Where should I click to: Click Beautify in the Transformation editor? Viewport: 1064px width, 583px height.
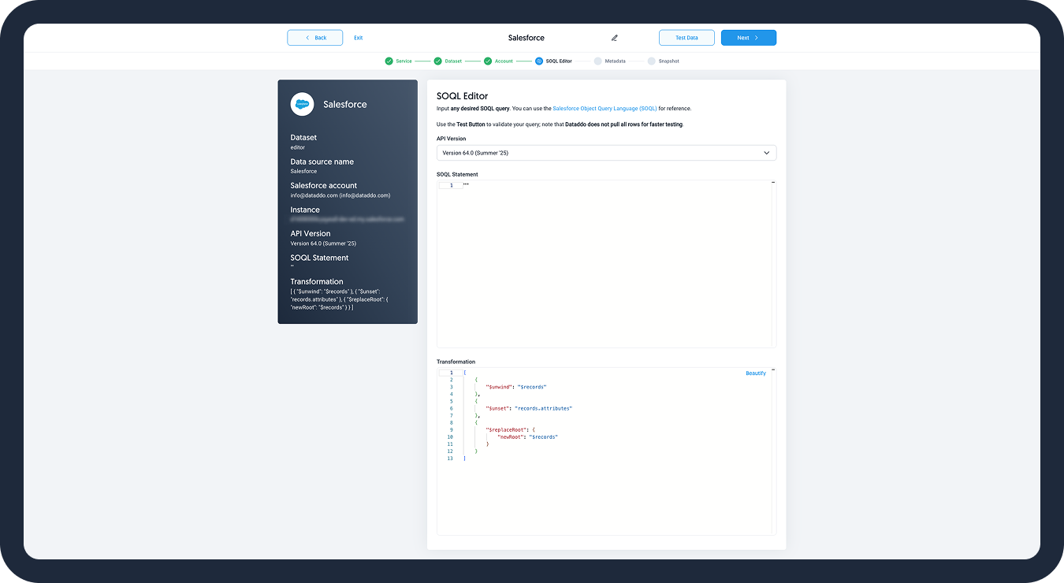(x=756, y=373)
